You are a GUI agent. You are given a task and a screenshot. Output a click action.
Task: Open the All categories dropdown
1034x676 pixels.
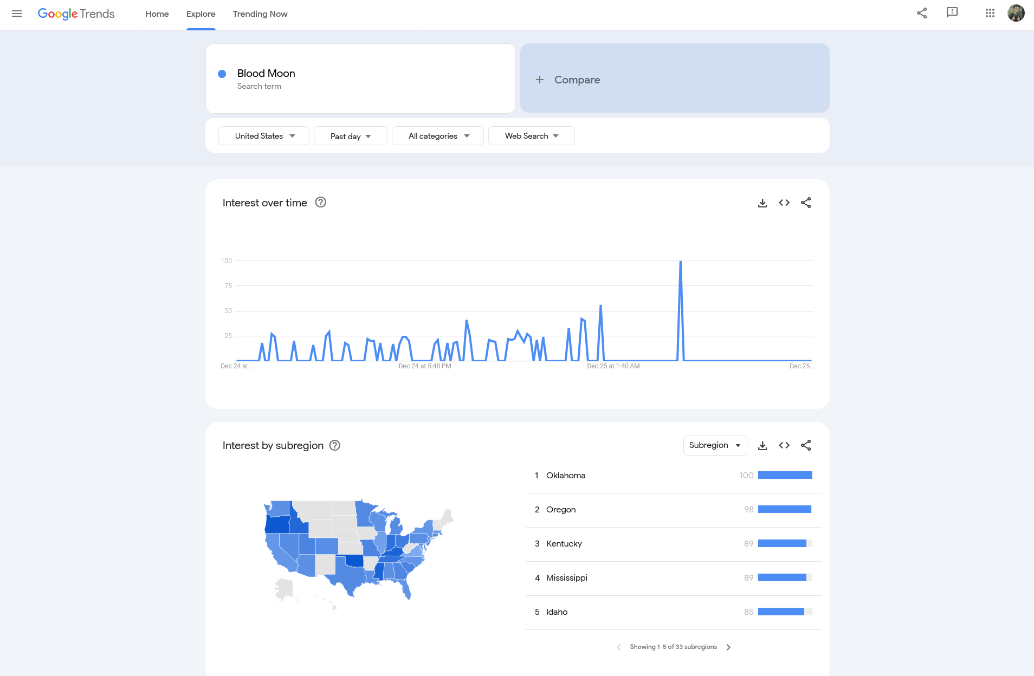[438, 136]
